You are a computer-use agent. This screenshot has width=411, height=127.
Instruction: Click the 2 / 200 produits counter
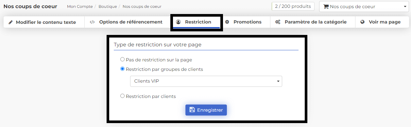(293, 6)
